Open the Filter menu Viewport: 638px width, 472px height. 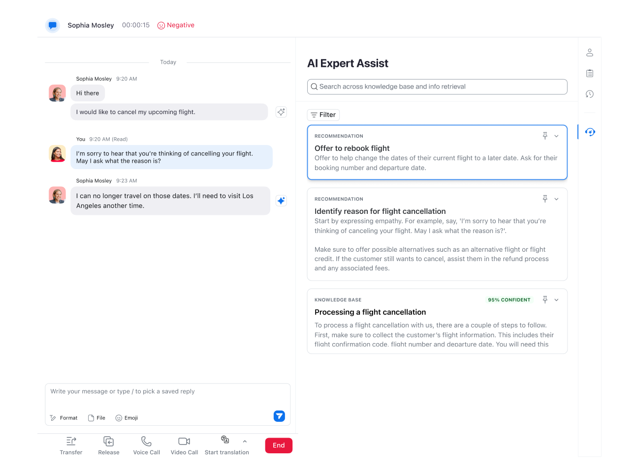[323, 115]
